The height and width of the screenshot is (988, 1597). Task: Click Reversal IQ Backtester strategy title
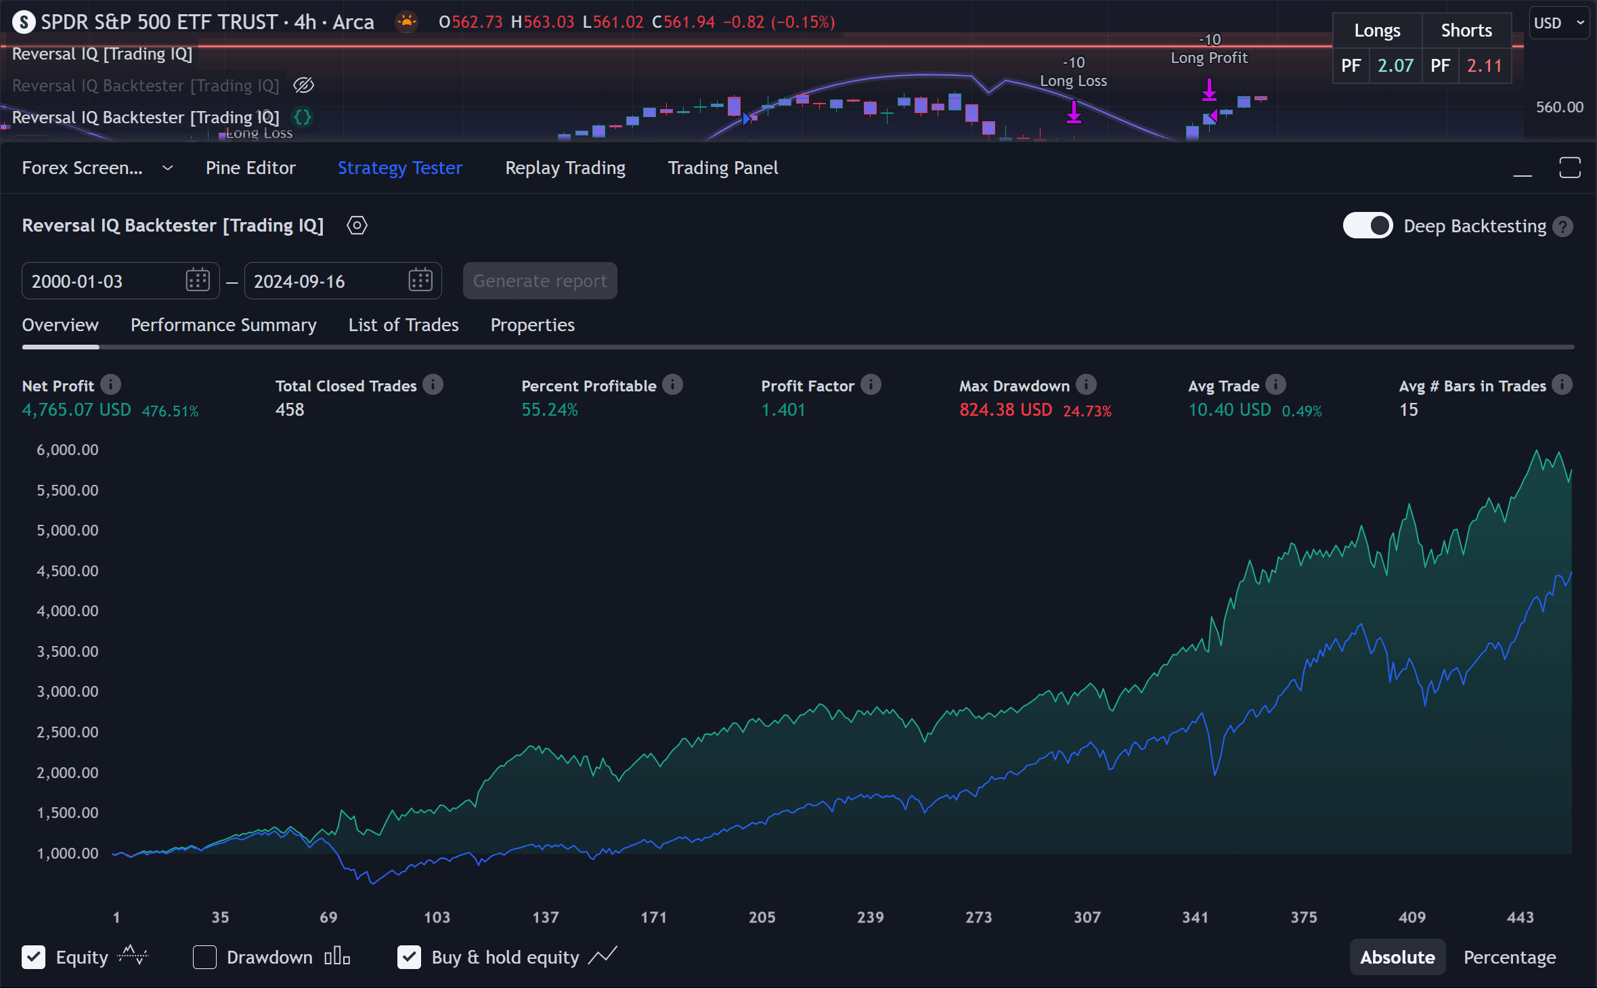pos(173,225)
